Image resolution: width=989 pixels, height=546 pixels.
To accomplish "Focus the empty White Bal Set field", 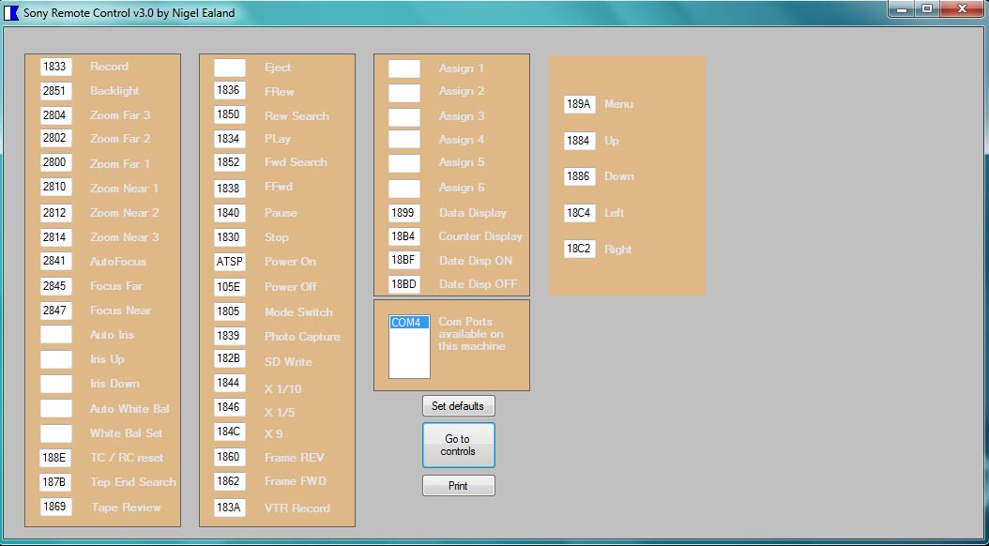I will [56, 433].
